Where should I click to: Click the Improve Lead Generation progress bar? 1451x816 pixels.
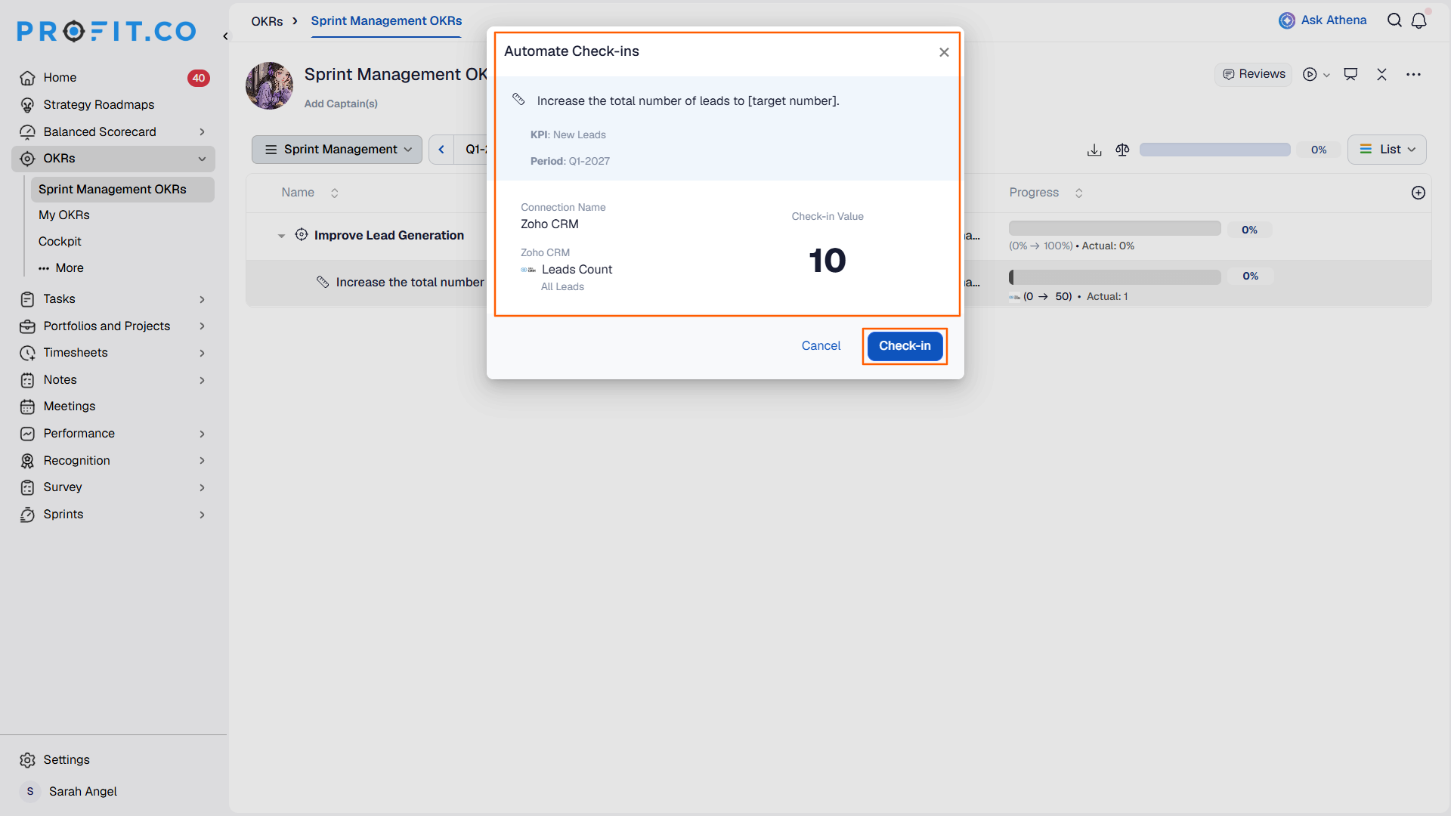(x=1115, y=229)
